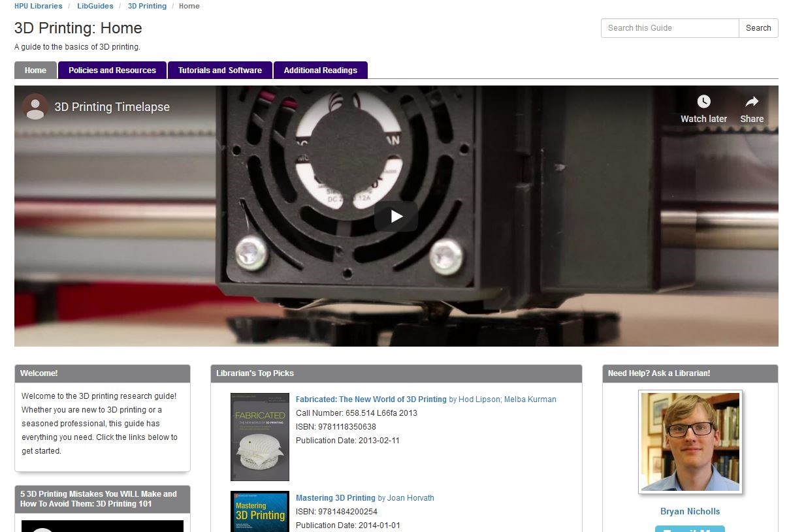Screen dimensions: 789x532
Task: Select the Additional Readings tab
Action: pos(320,70)
